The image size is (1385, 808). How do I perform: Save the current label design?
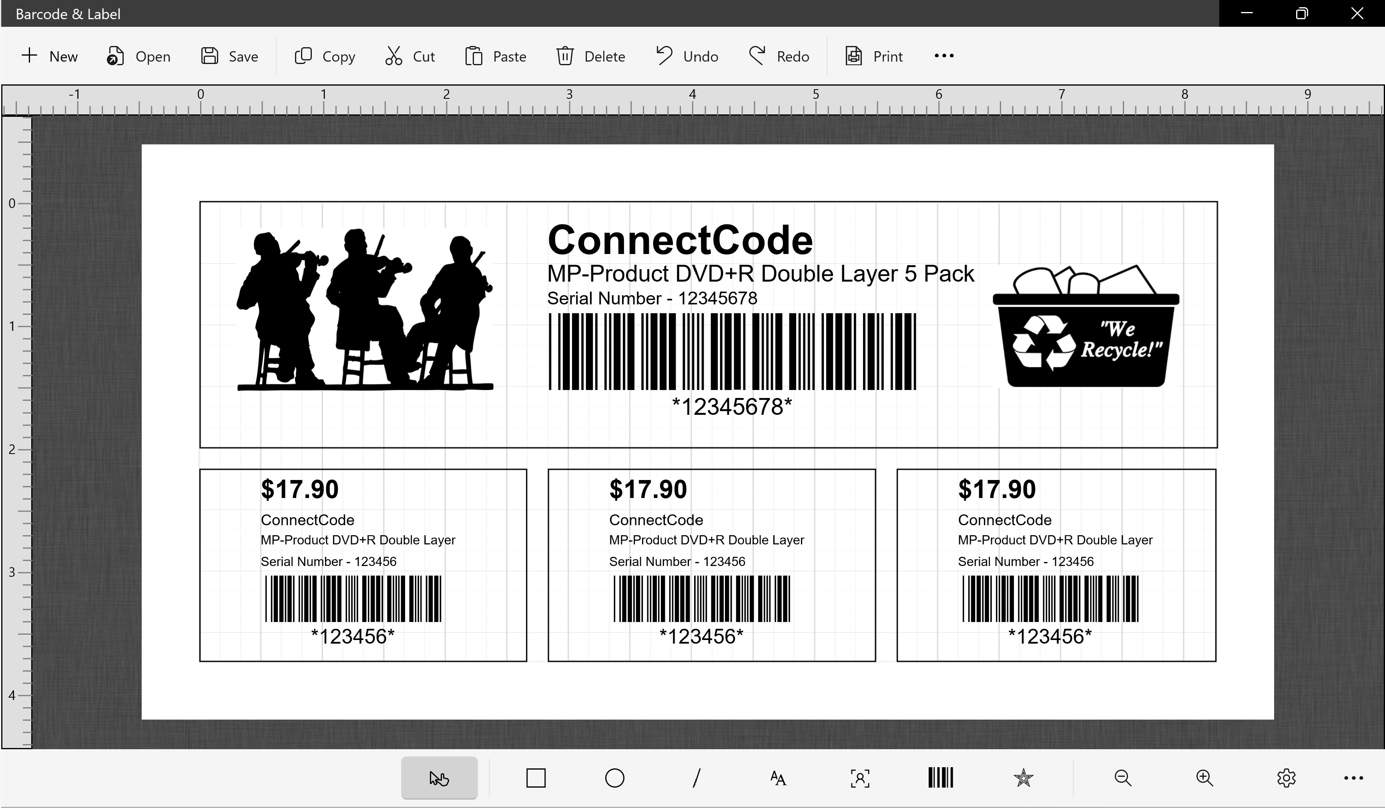pyautogui.click(x=229, y=56)
